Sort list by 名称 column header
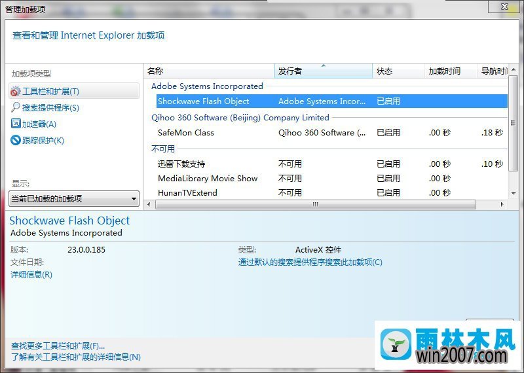The height and width of the screenshot is (373, 524). 209,71
